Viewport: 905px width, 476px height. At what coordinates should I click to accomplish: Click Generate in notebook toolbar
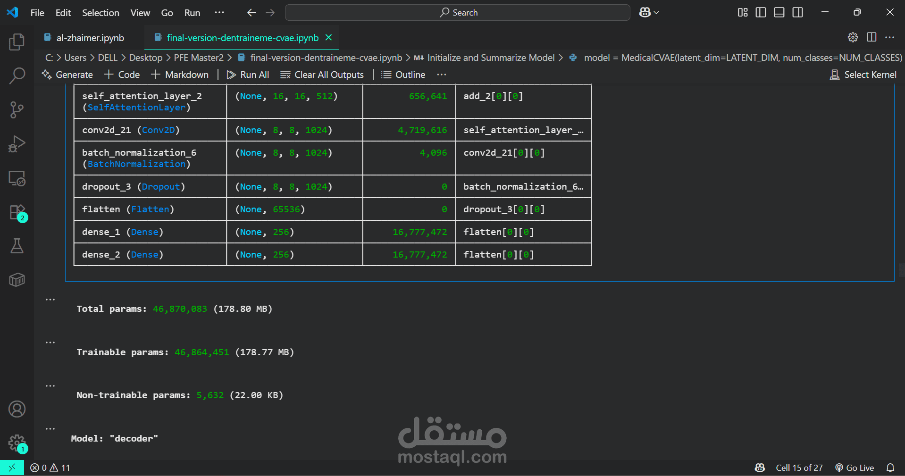click(67, 75)
